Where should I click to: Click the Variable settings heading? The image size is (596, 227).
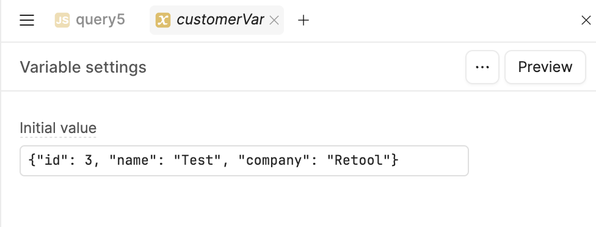pos(83,67)
